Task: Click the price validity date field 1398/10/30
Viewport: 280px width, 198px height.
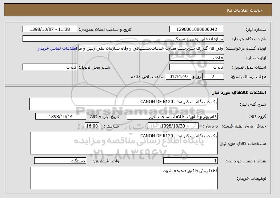Action: coord(173,126)
